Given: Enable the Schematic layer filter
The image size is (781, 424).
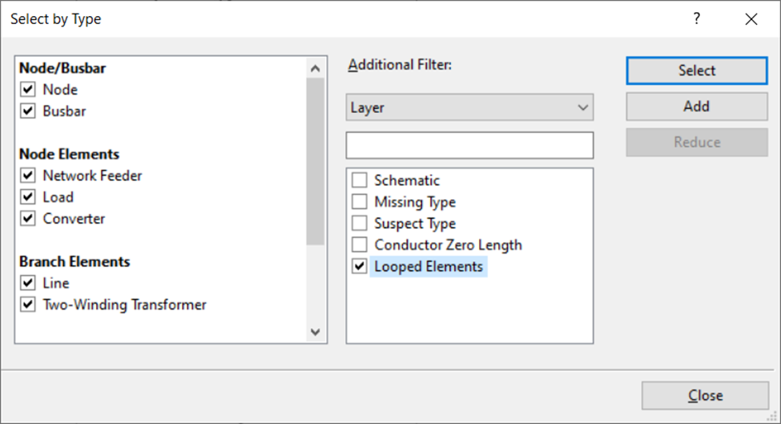Looking at the screenshot, I should tap(360, 181).
